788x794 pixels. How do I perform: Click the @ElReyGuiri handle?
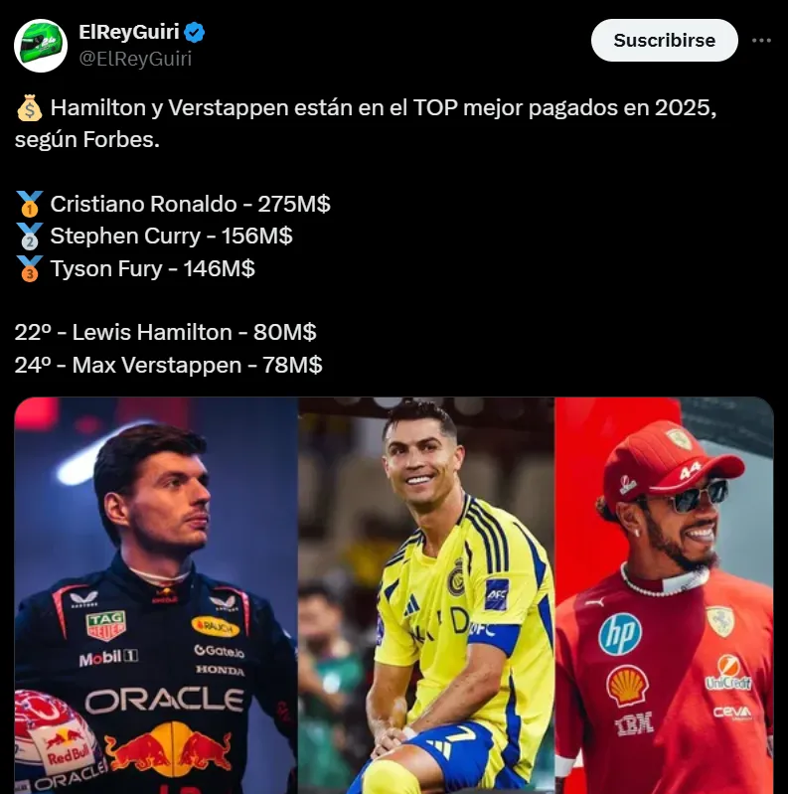pyautogui.click(x=135, y=58)
